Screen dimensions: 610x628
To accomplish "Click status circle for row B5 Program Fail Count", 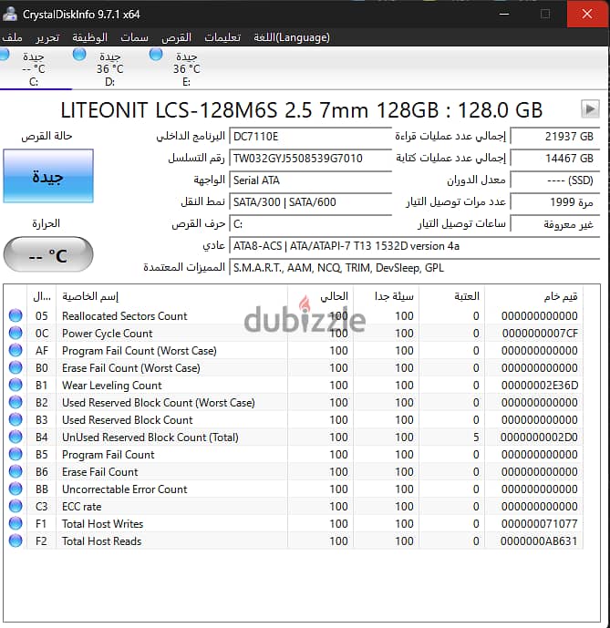I will (16, 454).
